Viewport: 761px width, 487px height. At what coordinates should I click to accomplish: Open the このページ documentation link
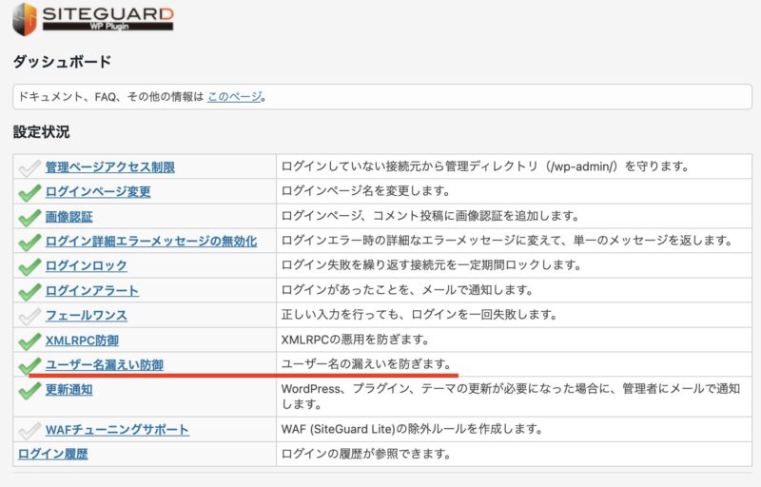[234, 96]
